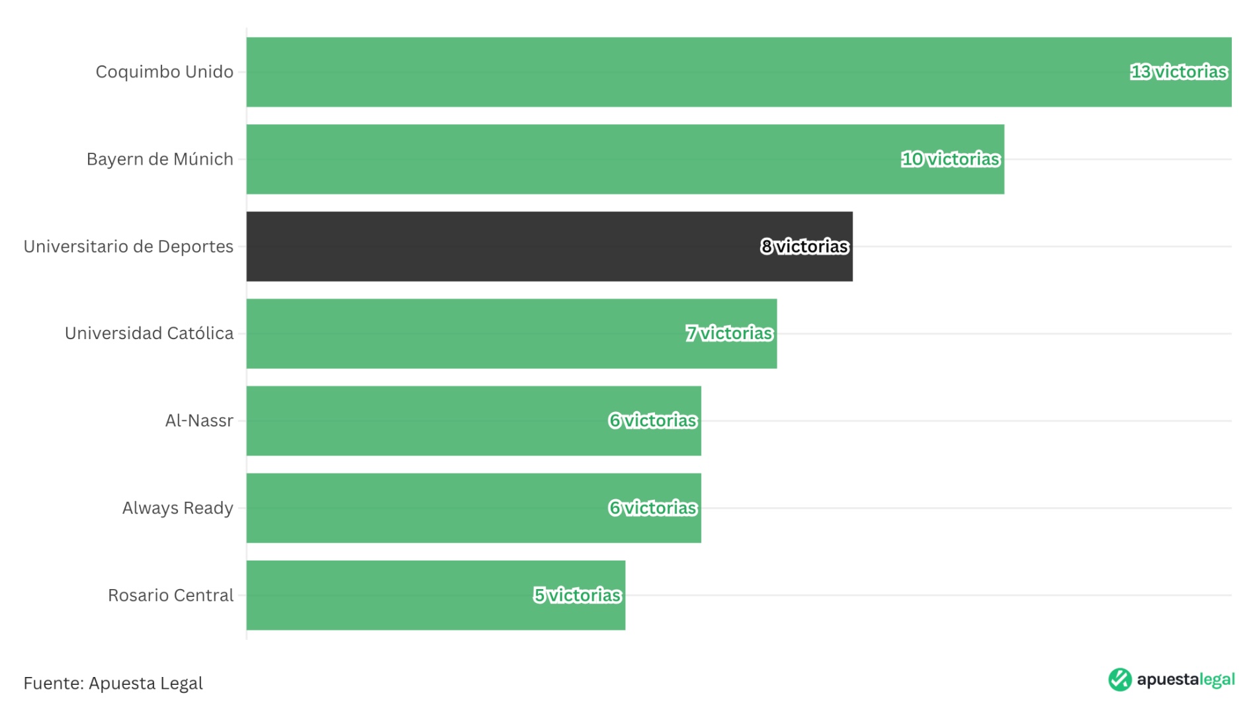Click the apuestalegal green checkmark logo icon

coord(1119,680)
